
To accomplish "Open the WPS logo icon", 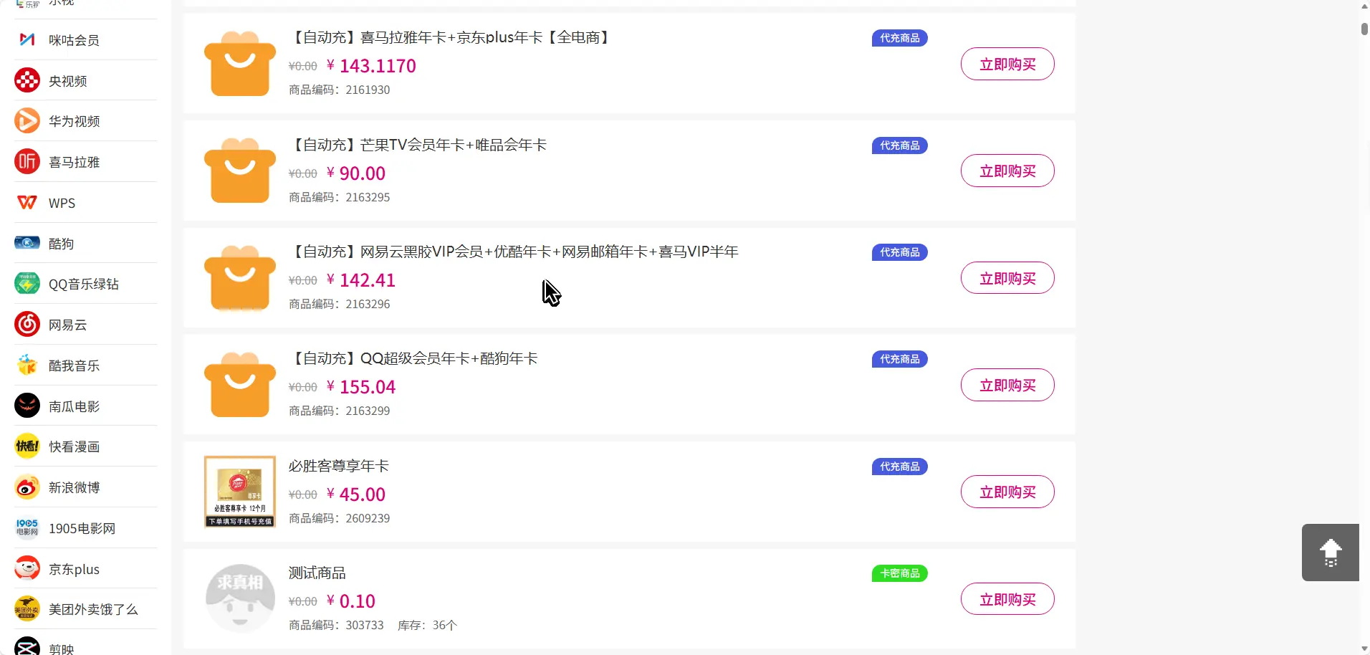I will [27, 203].
